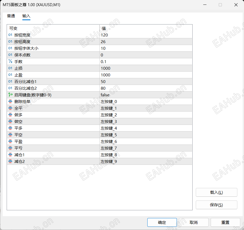The image size is (244, 230).
Task: Load a preset with 载入(L)
Action: (x=217, y=192)
